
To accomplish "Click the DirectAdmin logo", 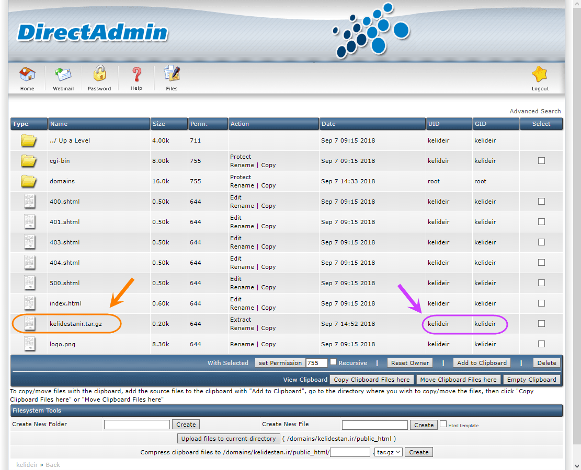I will pyautogui.click(x=93, y=32).
